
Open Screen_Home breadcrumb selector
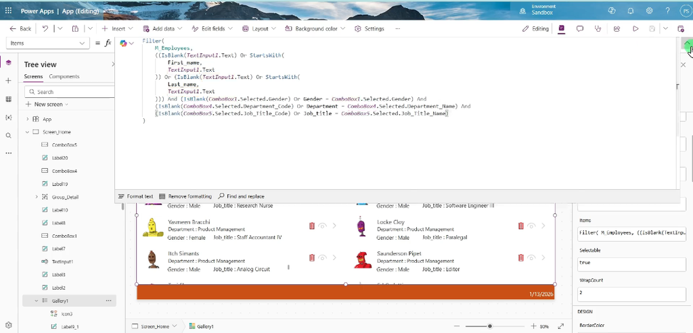pos(154,326)
